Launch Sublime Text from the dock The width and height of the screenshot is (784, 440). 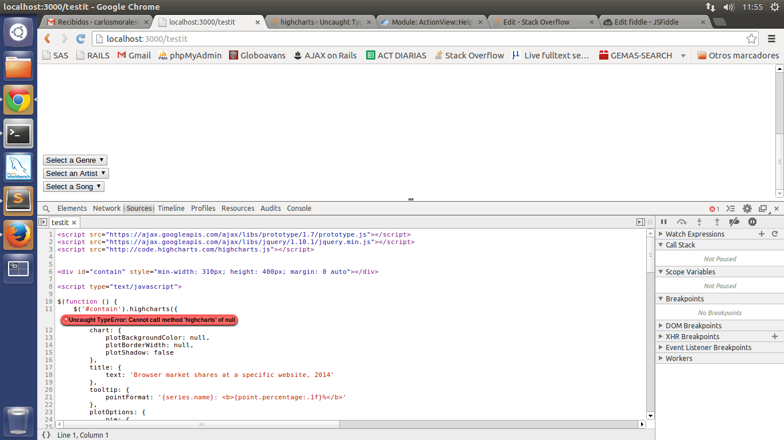pos(18,201)
